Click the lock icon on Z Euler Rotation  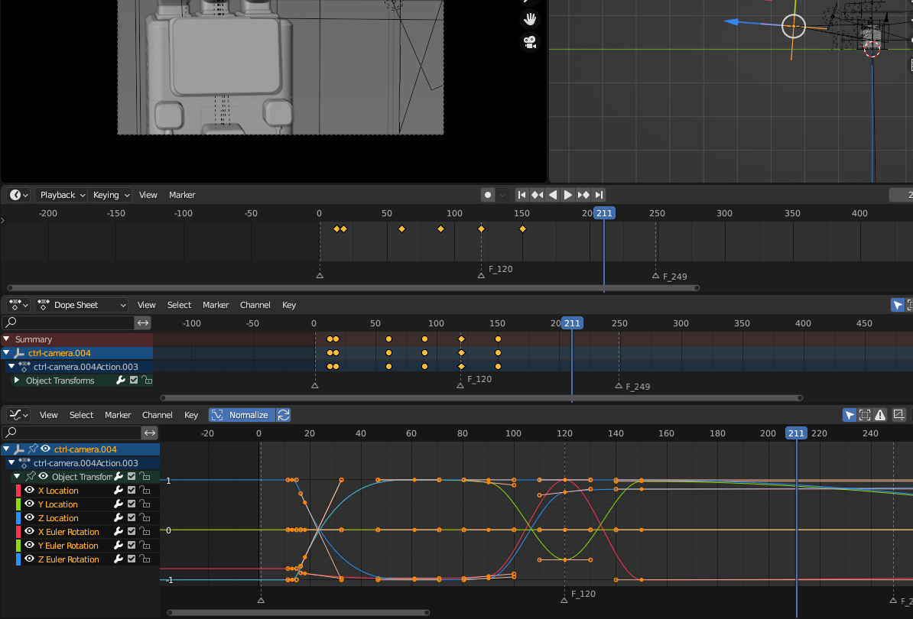coord(144,559)
